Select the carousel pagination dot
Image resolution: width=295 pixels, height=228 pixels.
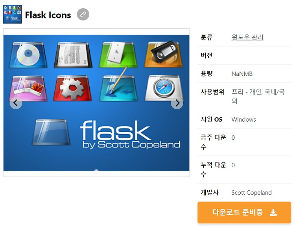96,170
